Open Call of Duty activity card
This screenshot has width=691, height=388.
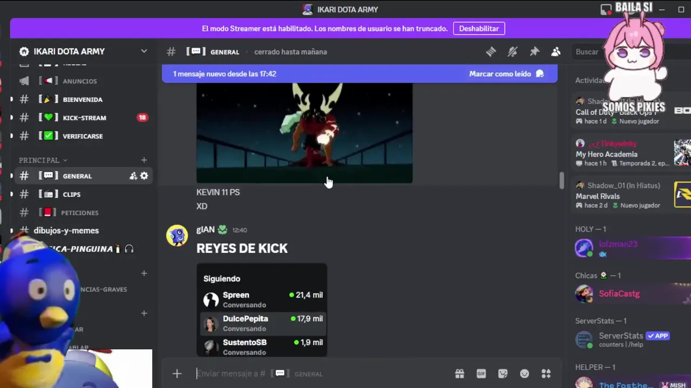click(632, 112)
